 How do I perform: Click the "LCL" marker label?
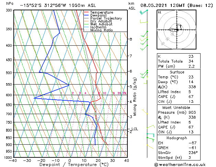[x=135, y=129]
